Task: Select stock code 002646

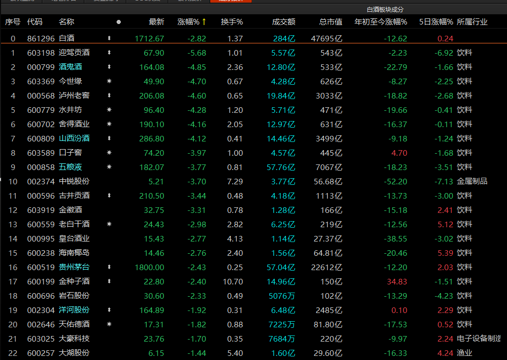Action: (x=41, y=324)
